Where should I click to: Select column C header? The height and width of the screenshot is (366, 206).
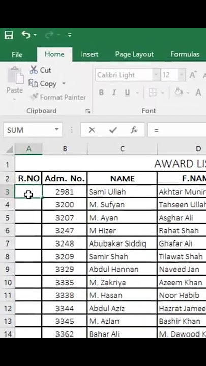(x=122, y=149)
